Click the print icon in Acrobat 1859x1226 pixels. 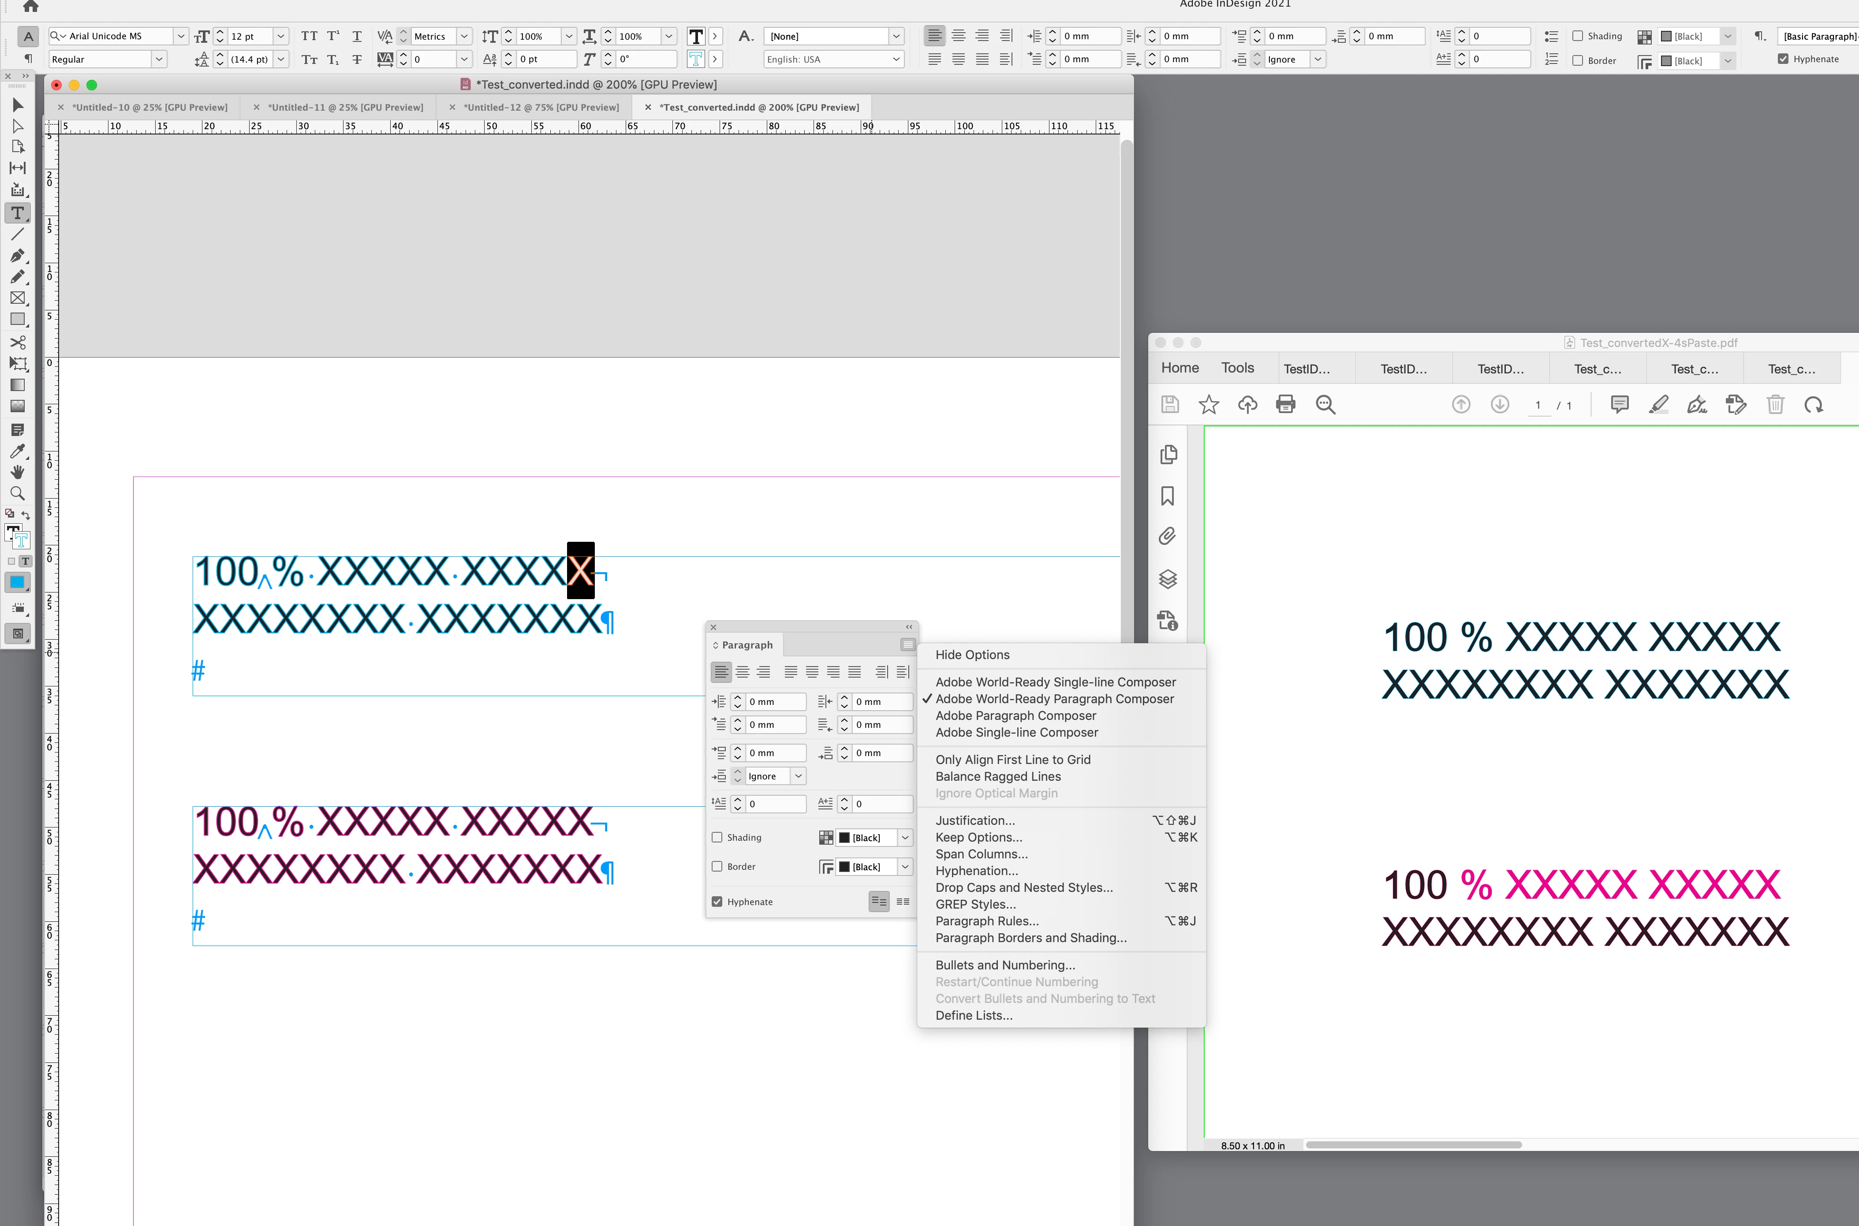point(1286,404)
